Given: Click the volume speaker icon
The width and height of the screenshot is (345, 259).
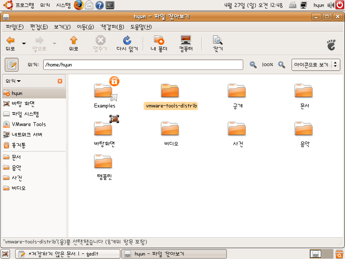Looking at the screenshot, I should coord(331,5).
